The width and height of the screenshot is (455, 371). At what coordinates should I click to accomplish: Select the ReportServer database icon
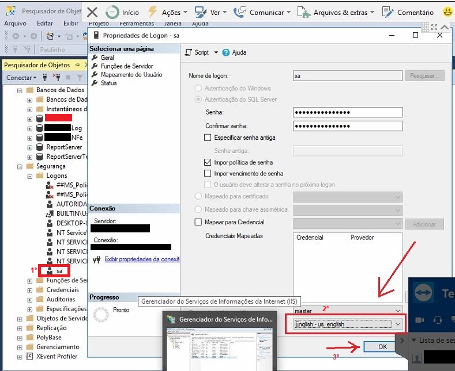tap(39, 147)
